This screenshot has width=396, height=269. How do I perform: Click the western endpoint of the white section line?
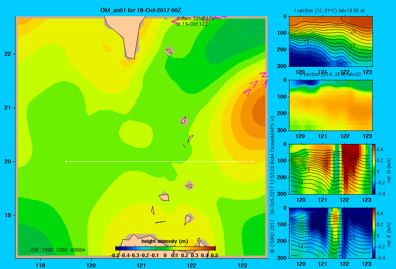tap(66, 161)
